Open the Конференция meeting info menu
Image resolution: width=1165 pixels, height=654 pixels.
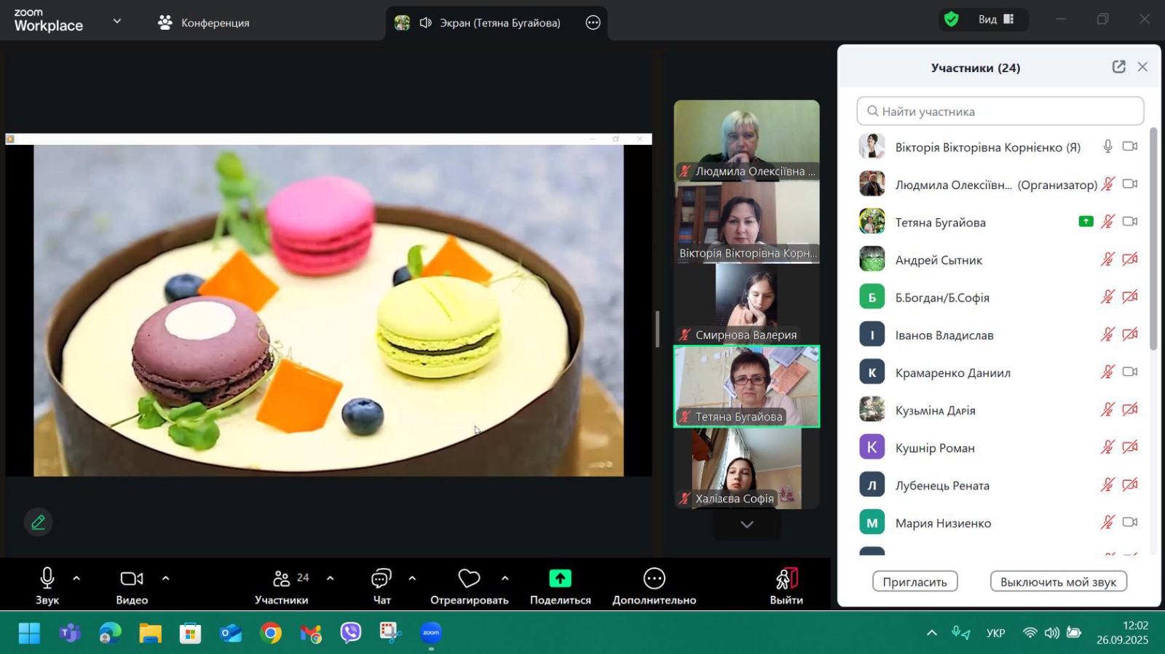(204, 23)
